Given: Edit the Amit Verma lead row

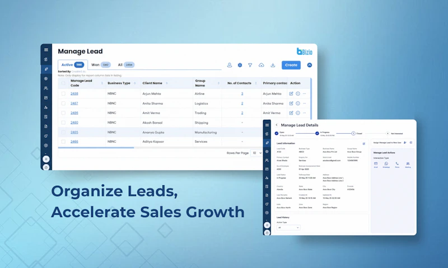Looking at the screenshot, I should [291, 112].
